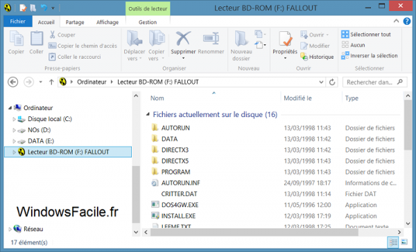Create a folder with Nouveau dossier

[241, 46]
